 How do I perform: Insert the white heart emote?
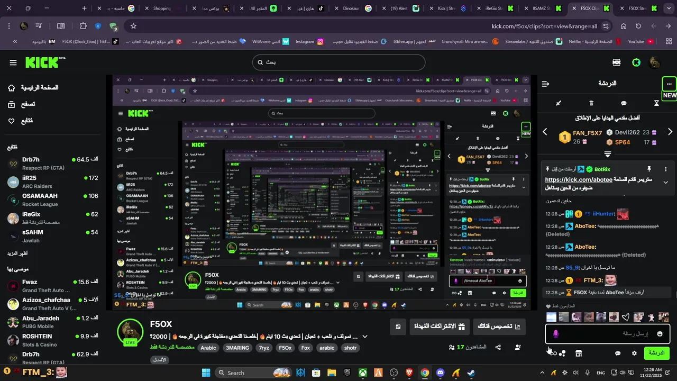tap(626, 317)
